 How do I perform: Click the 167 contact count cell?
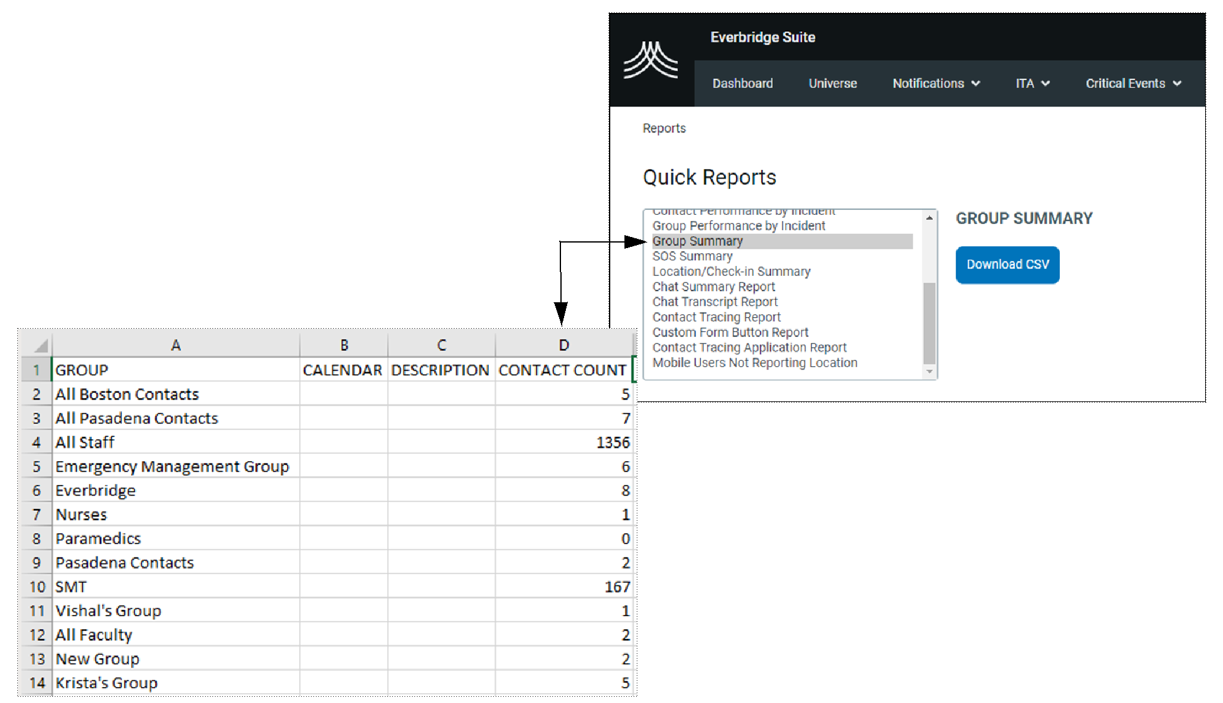point(564,587)
